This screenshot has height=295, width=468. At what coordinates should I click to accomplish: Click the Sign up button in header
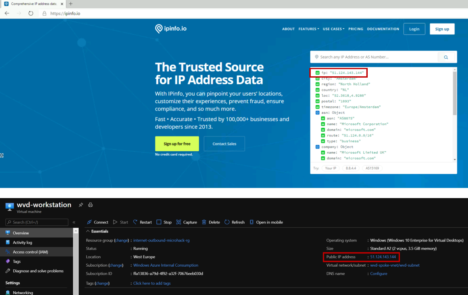[x=442, y=29]
